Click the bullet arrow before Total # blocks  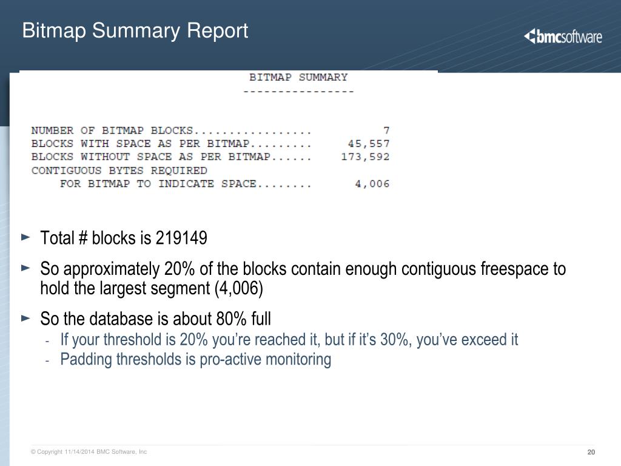coord(25,237)
